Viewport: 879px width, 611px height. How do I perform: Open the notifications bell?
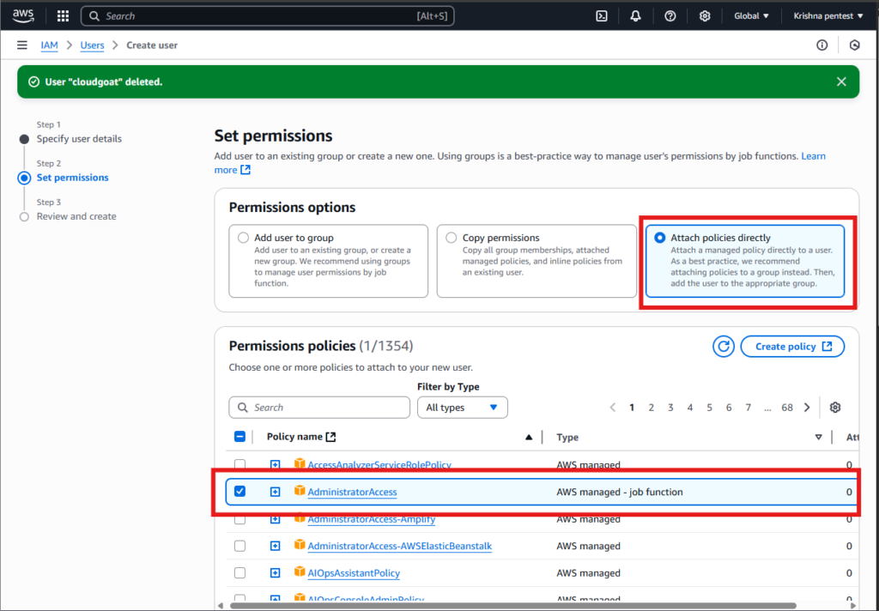635,15
